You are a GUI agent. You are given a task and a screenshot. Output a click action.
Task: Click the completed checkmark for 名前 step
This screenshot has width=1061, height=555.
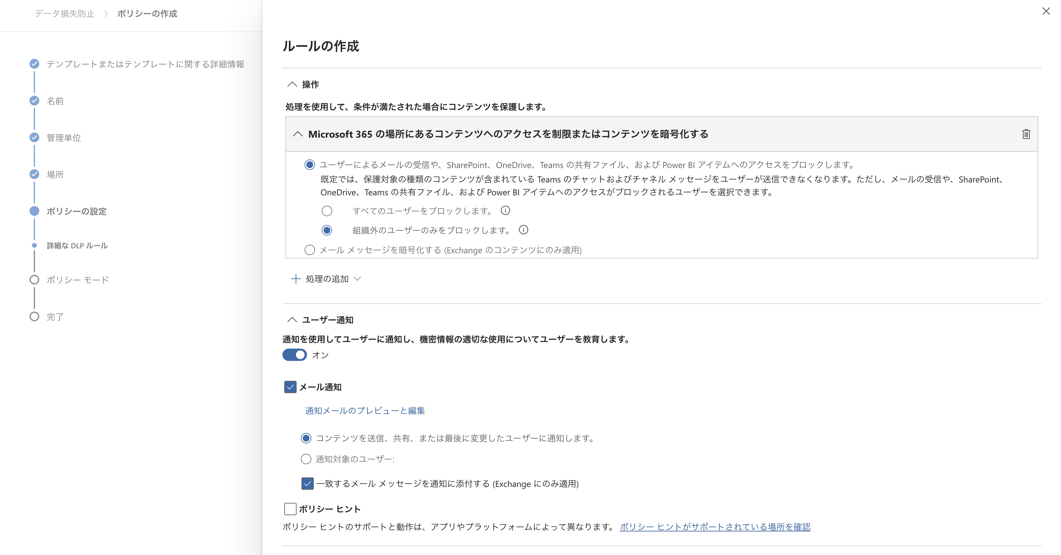(35, 101)
